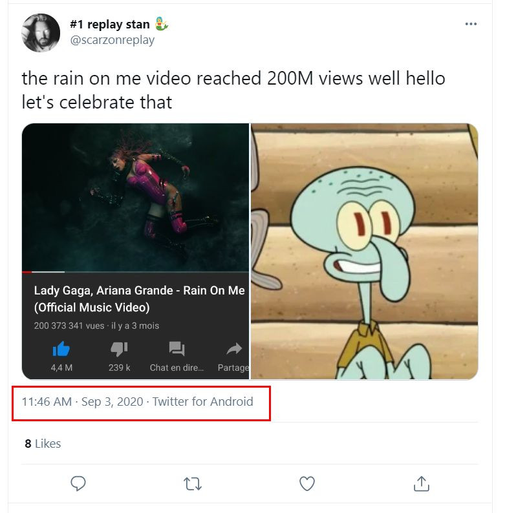Like the tweet with heart icon

(306, 483)
